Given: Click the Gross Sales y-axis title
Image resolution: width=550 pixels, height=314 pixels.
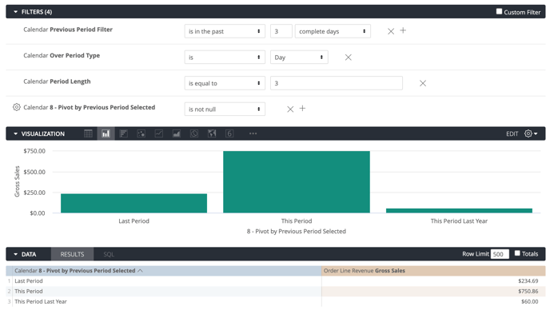Looking at the screenshot, I should [17, 181].
